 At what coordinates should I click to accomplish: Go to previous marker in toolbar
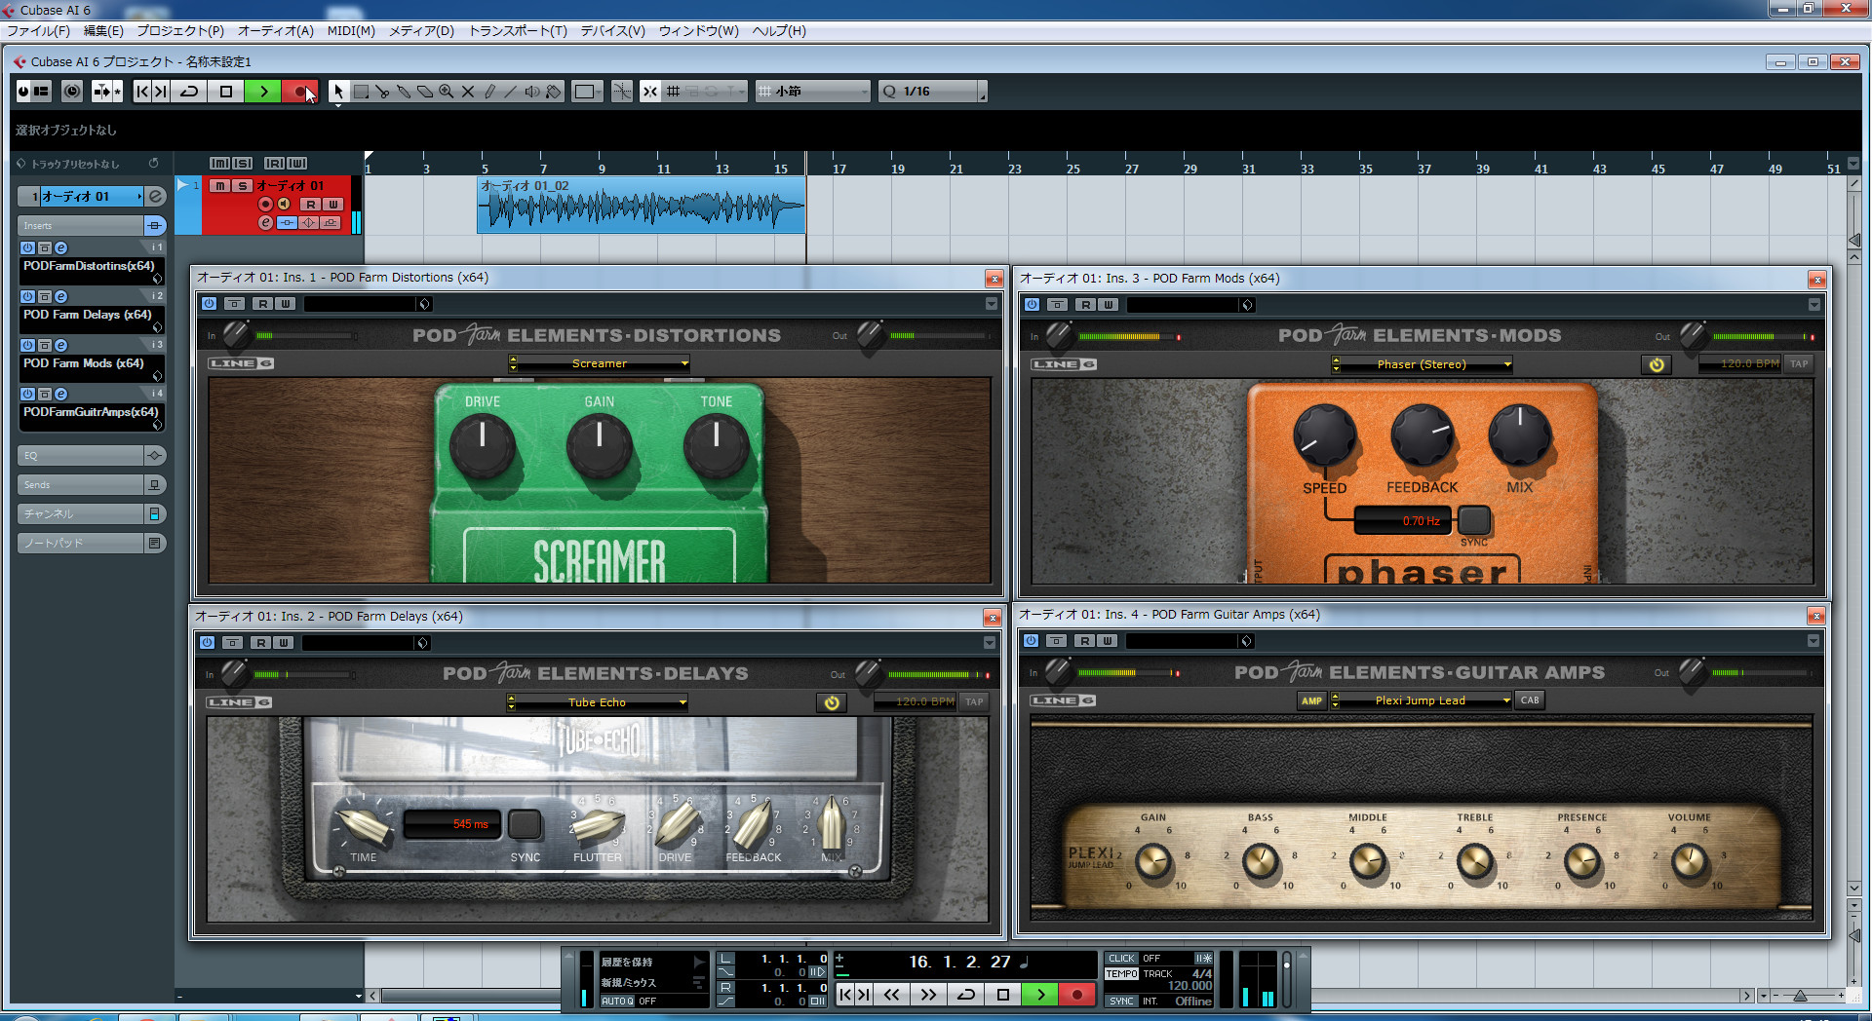142,92
